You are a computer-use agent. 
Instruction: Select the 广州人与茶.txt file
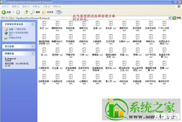point(164,26)
